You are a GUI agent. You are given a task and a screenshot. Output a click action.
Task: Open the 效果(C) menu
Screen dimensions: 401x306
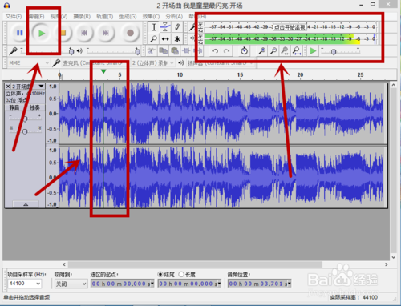coord(151,17)
